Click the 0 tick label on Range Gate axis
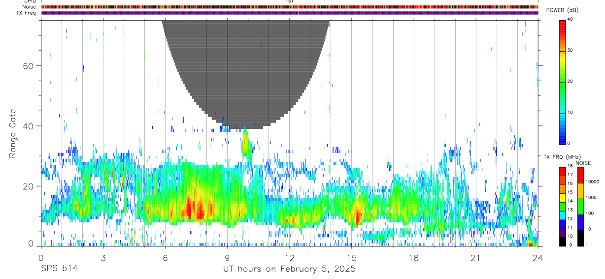The width and height of the screenshot is (605, 279). [31, 244]
